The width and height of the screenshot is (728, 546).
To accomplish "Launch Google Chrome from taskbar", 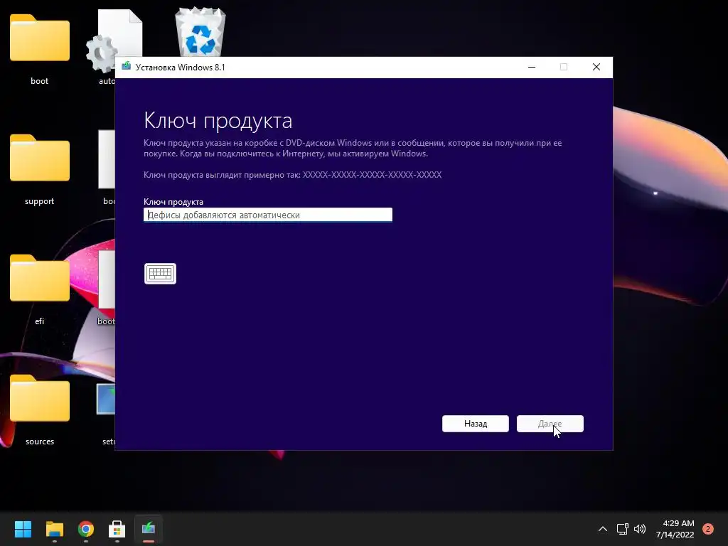I will tap(86, 529).
